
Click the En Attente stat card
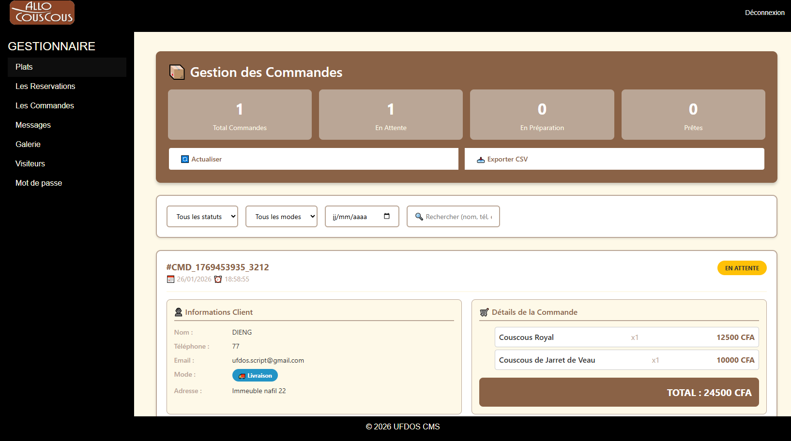tap(391, 115)
